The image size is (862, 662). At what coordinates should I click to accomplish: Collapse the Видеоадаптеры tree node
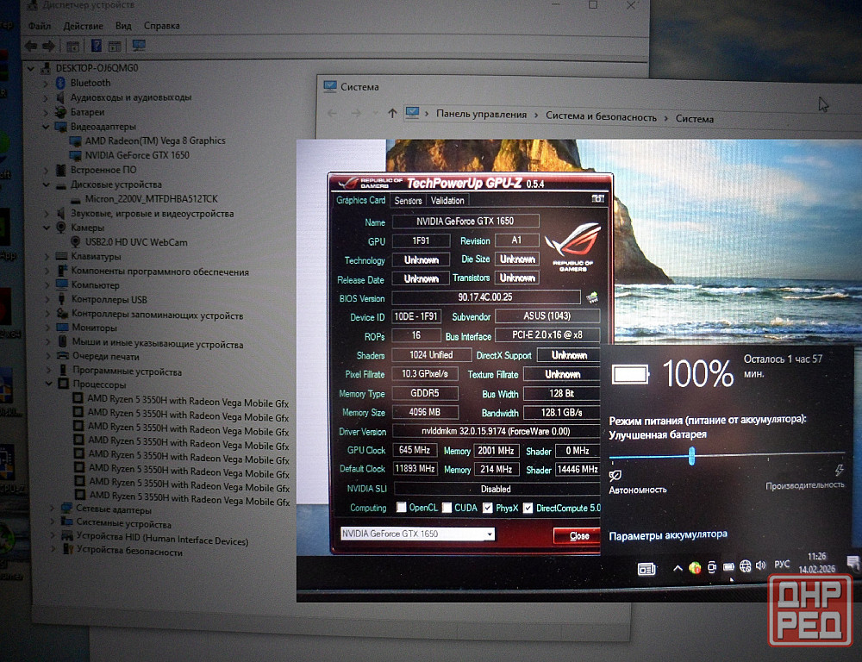pyautogui.click(x=47, y=127)
